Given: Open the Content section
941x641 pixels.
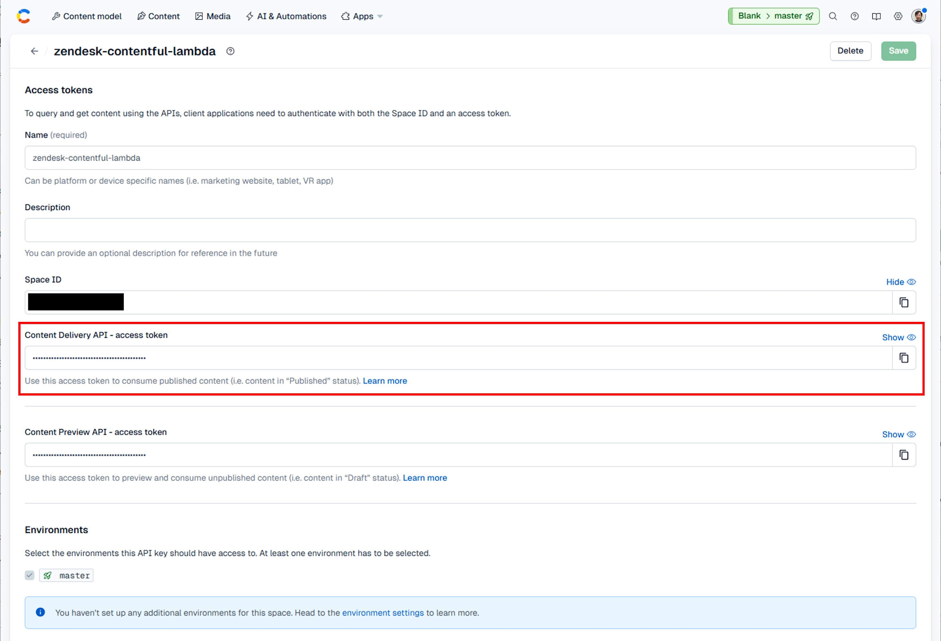Looking at the screenshot, I should (158, 16).
